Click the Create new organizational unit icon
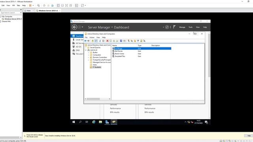This screenshot has height=142, width=253. point(135,41)
